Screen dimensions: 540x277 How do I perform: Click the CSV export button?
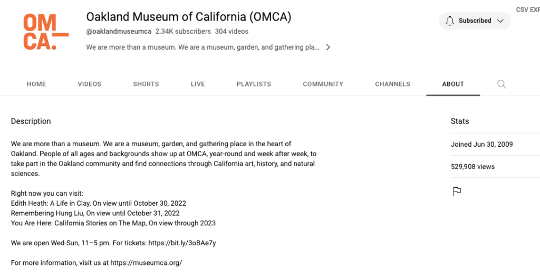[x=527, y=9]
